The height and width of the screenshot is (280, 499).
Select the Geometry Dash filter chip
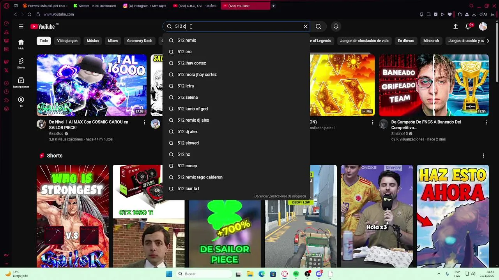point(139,40)
